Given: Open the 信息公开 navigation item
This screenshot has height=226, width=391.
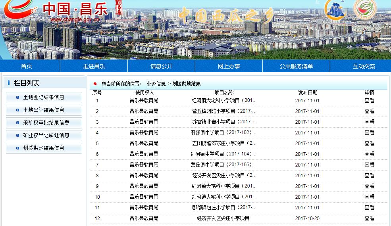Looking at the screenshot, I should point(161,66).
